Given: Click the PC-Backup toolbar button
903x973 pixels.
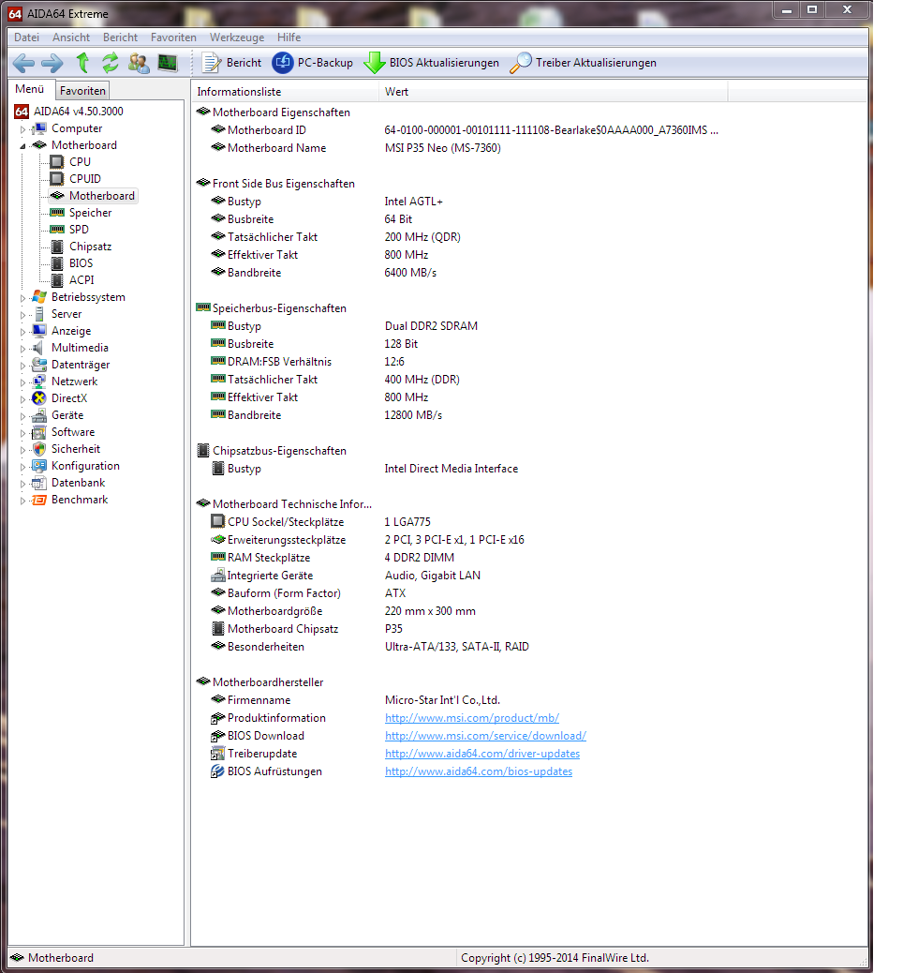Looking at the screenshot, I should (x=313, y=63).
